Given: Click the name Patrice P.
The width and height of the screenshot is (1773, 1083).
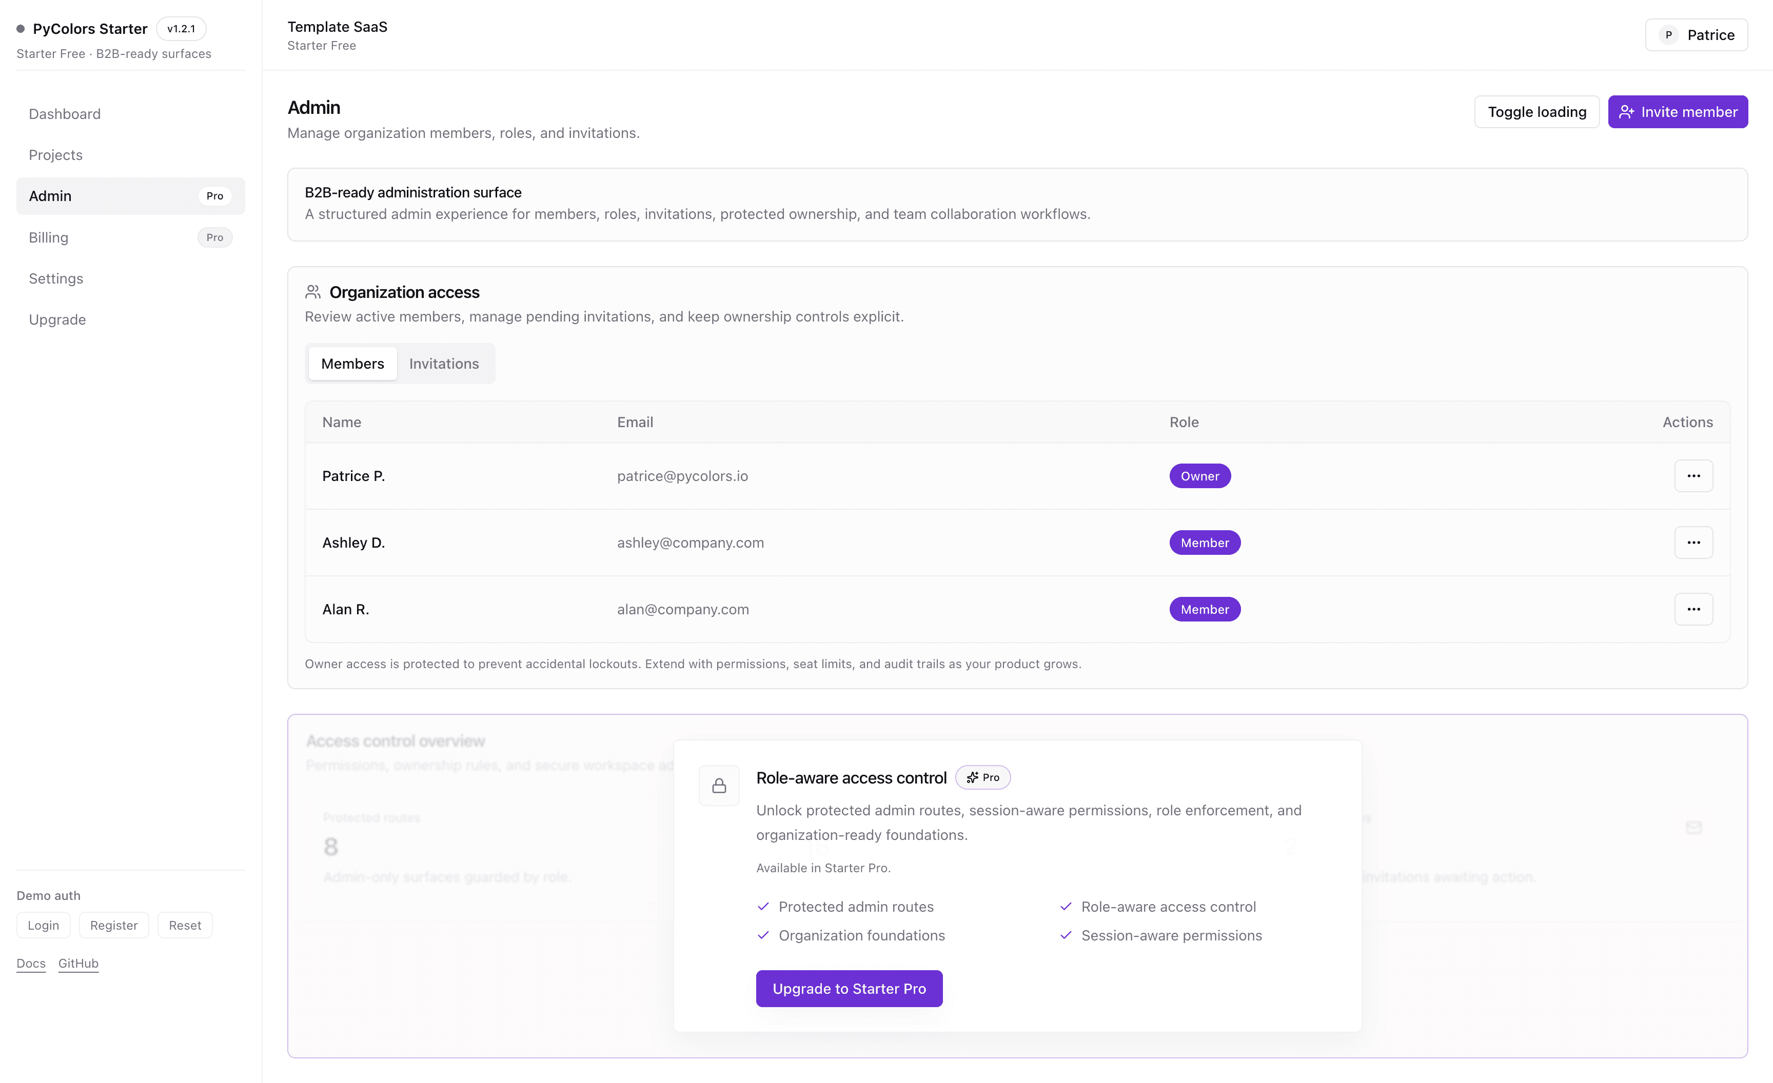Looking at the screenshot, I should point(353,475).
